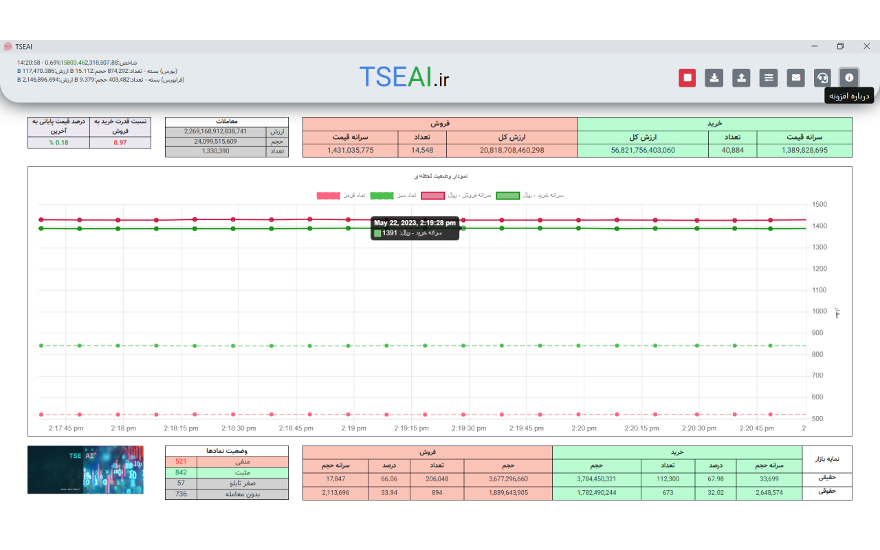Click the positive symbols count 842
880x550 pixels.
[181, 473]
